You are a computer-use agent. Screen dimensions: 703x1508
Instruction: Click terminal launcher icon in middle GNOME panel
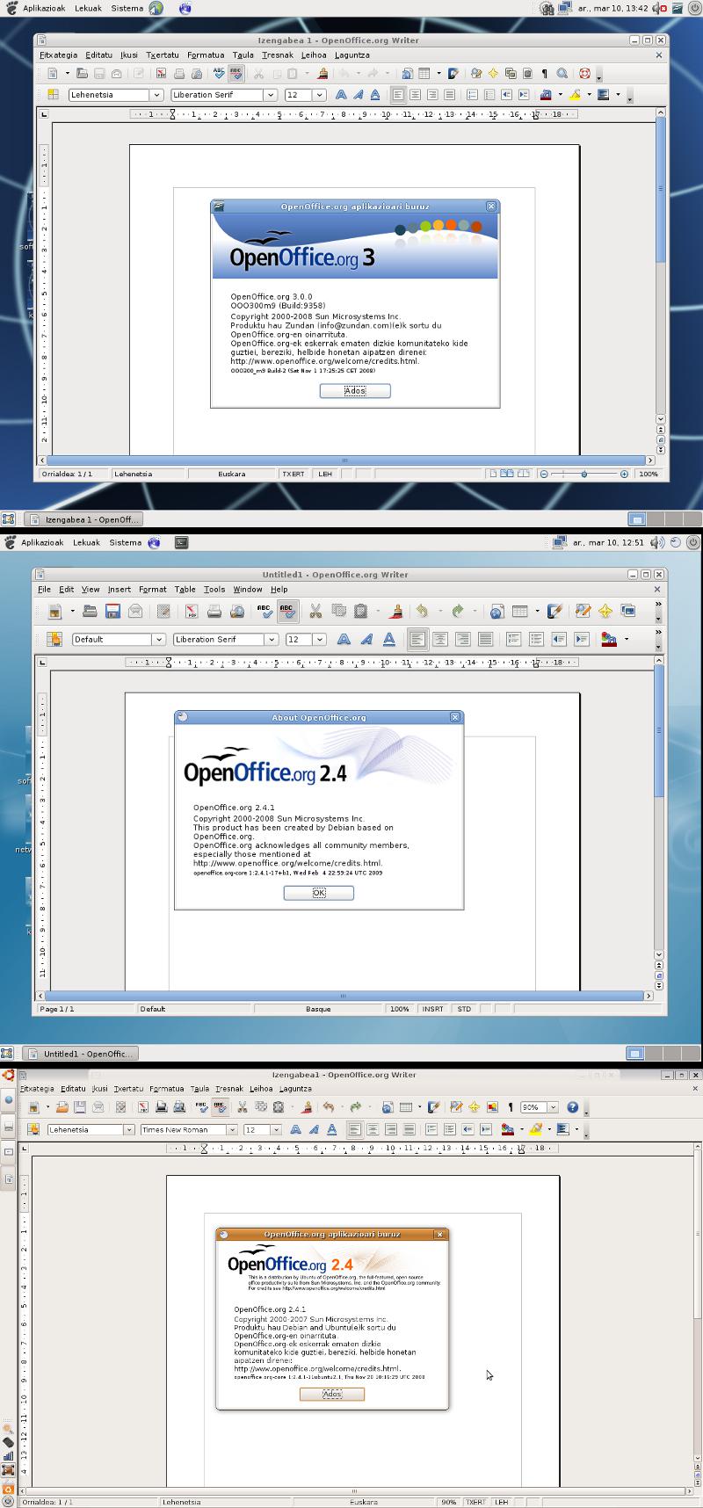181,543
